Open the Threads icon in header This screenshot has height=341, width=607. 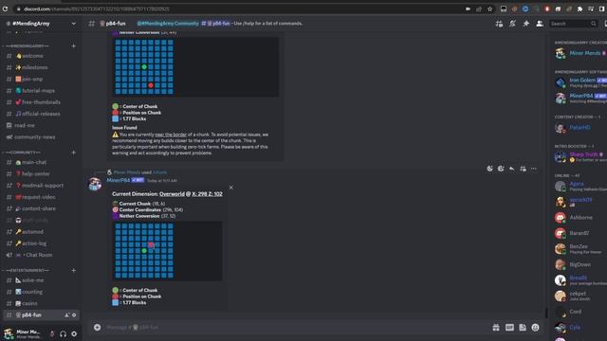click(499, 24)
